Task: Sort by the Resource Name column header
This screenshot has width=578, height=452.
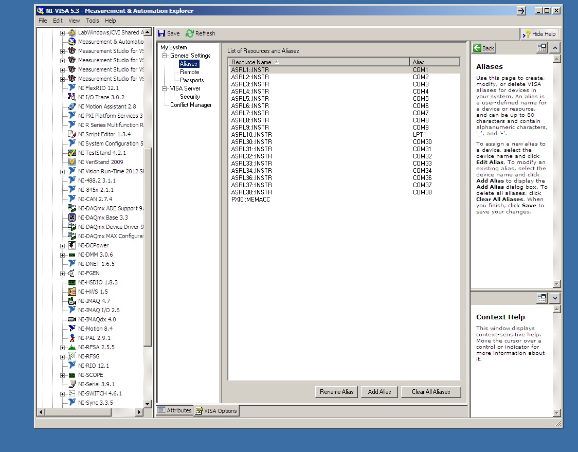Action: point(318,62)
